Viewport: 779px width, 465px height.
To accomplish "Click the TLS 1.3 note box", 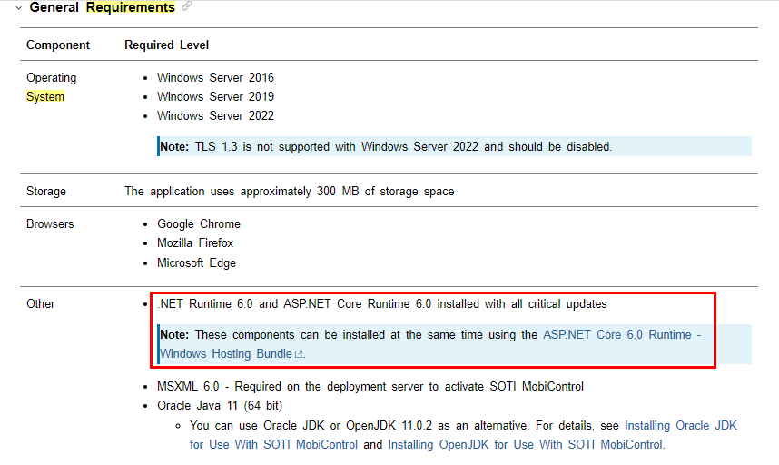I will point(454,147).
